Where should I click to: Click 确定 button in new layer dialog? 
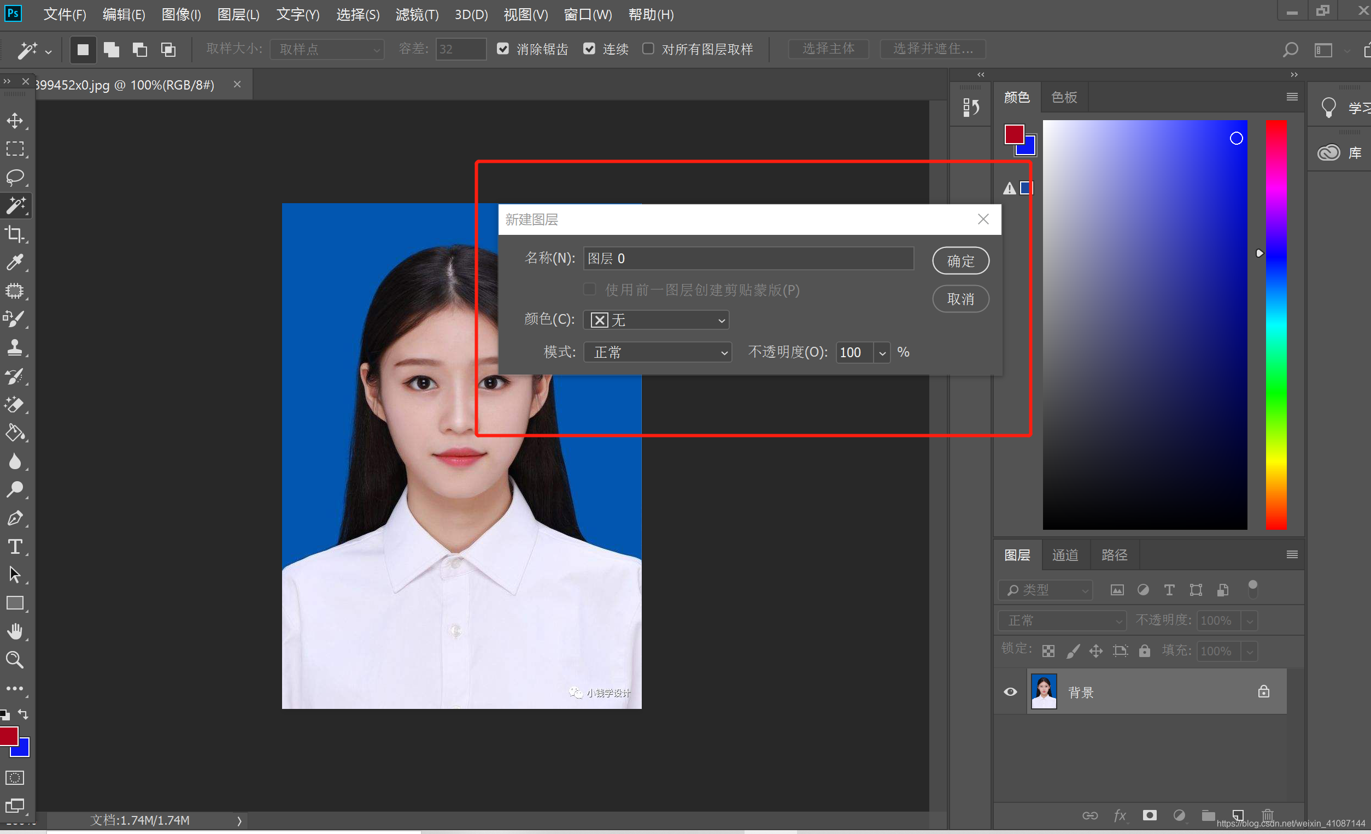pos(960,261)
